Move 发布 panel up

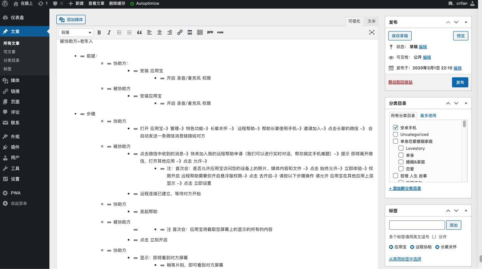pyautogui.click(x=448, y=22)
